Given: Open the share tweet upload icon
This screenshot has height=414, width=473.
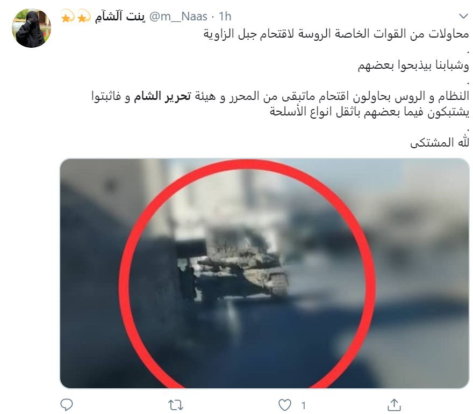Looking at the screenshot, I should point(394,405).
